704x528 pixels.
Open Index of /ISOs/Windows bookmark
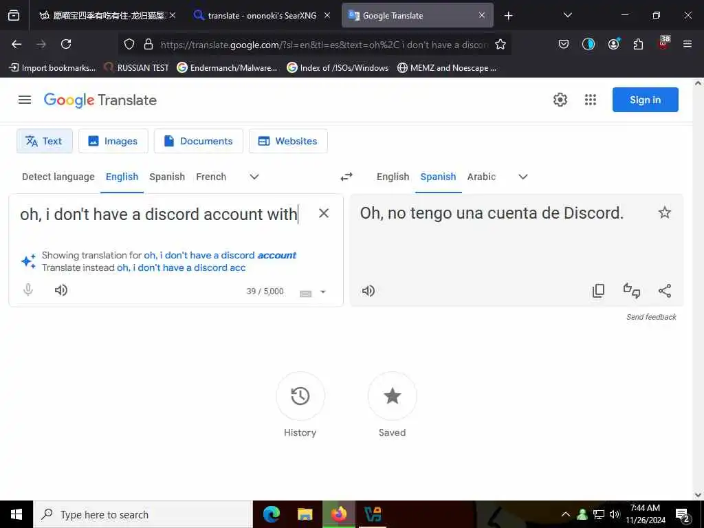click(x=338, y=68)
